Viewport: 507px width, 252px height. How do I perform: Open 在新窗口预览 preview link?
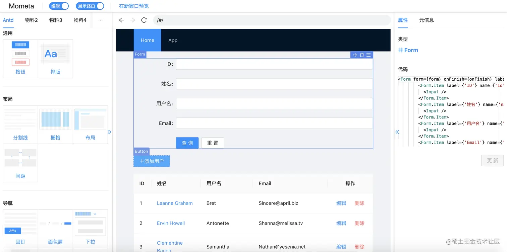tap(134, 6)
